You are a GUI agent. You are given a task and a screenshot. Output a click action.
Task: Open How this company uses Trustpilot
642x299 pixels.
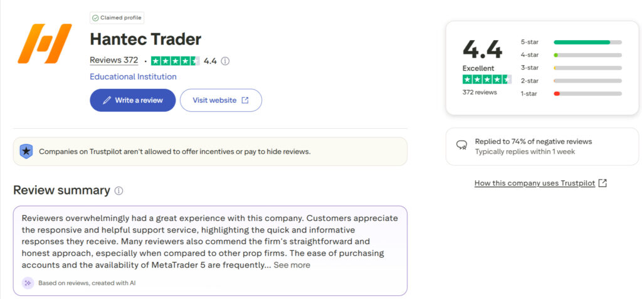pyautogui.click(x=535, y=183)
